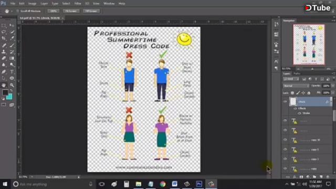This screenshot has height=189, width=336.
Task: Select the Hand tool in the toolbox
Action: (4, 85)
